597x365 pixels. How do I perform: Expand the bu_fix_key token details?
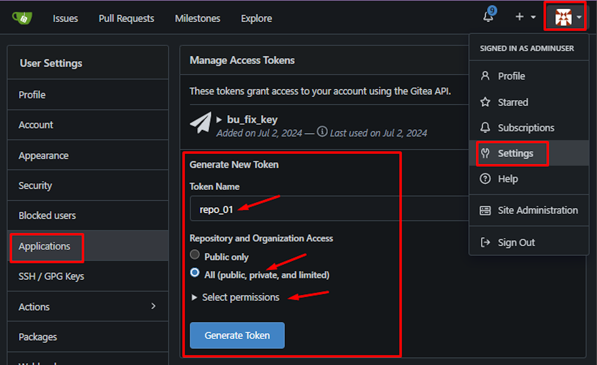point(219,120)
